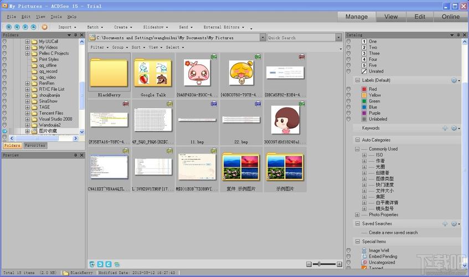
Task: Switch to the Online mode tab
Action: (451, 17)
